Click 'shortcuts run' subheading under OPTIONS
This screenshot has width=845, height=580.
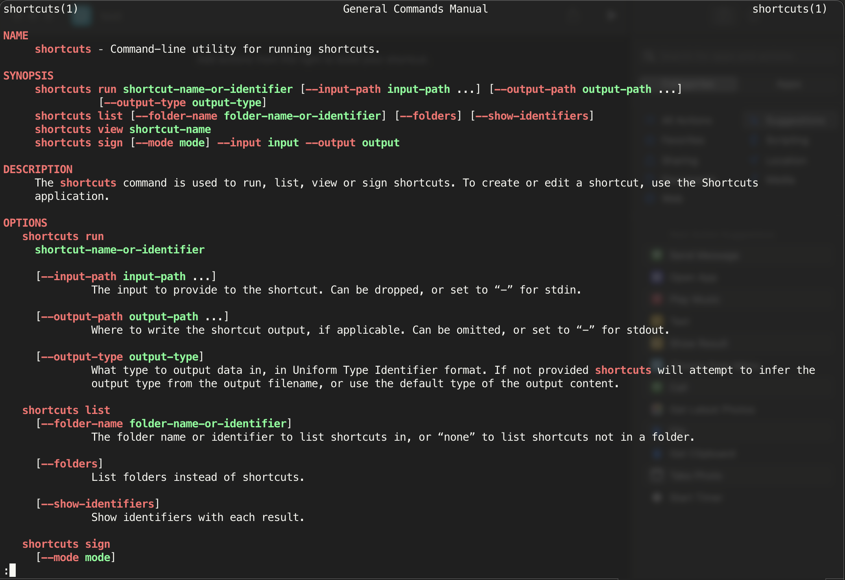[x=63, y=236]
